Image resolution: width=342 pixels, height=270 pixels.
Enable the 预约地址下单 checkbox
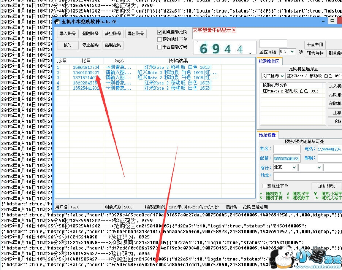160,40
